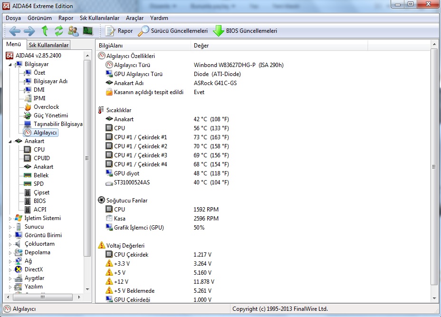The height and width of the screenshot is (317, 441).
Task: Select the GPU diyot temperature row
Action: pos(167,173)
